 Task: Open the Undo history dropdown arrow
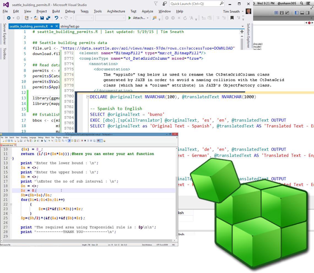61,18
